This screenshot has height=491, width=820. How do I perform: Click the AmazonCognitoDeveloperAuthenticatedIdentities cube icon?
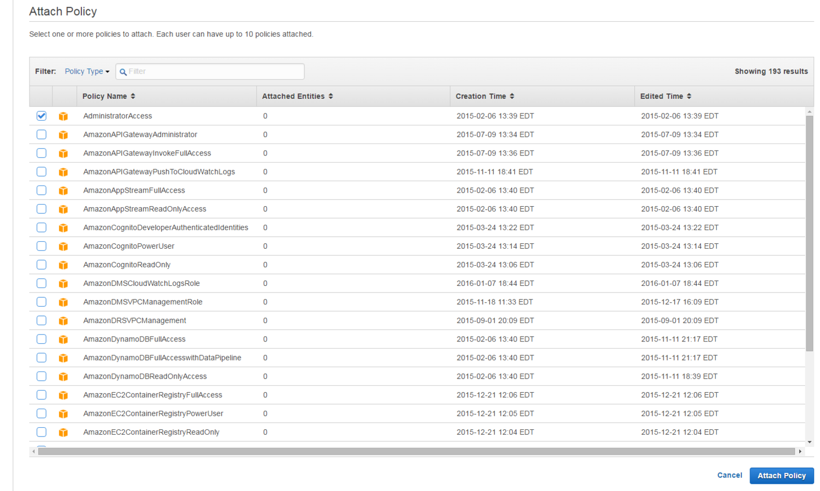point(63,227)
